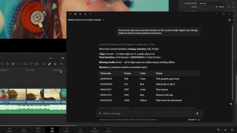
Task: Switch to the Cut page
Action: pyautogui.click(x=38, y=130)
